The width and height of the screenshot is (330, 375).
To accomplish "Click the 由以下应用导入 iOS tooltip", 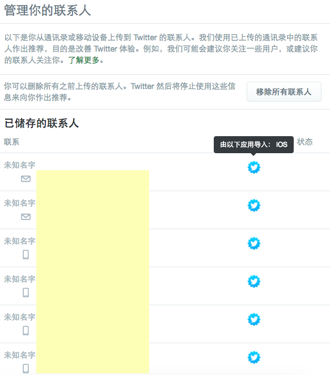I will coord(253,145).
